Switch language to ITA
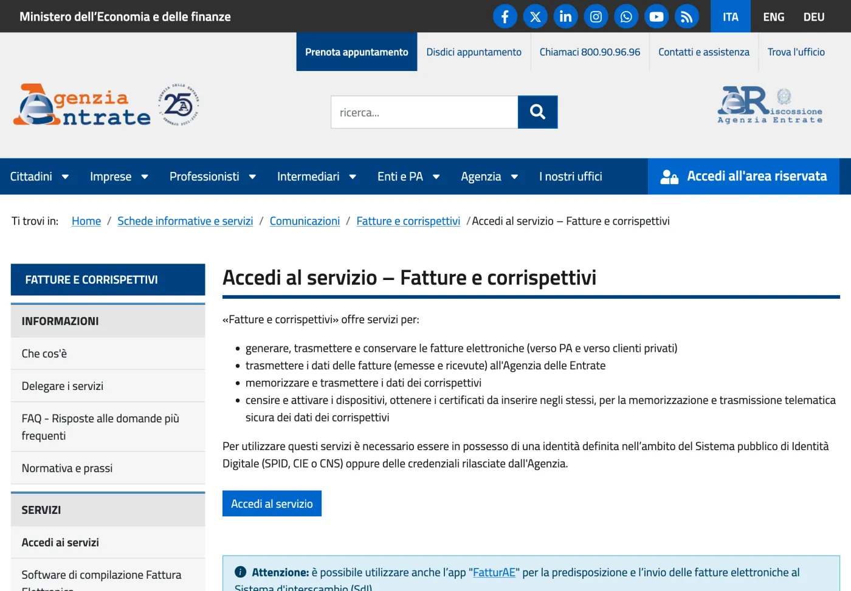The width and height of the screenshot is (851, 591). pyautogui.click(x=731, y=16)
